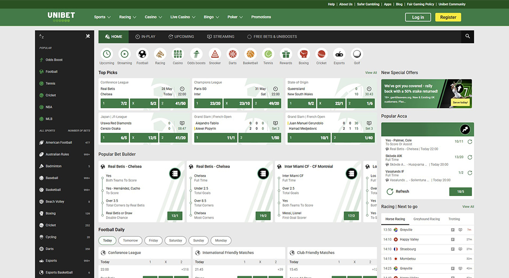Open bet builder slip for Inter Miami card
This screenshot has height=278, width=509.
351,174
